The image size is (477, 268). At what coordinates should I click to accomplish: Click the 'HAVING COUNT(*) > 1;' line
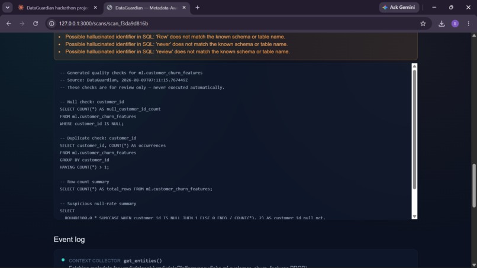84,167
